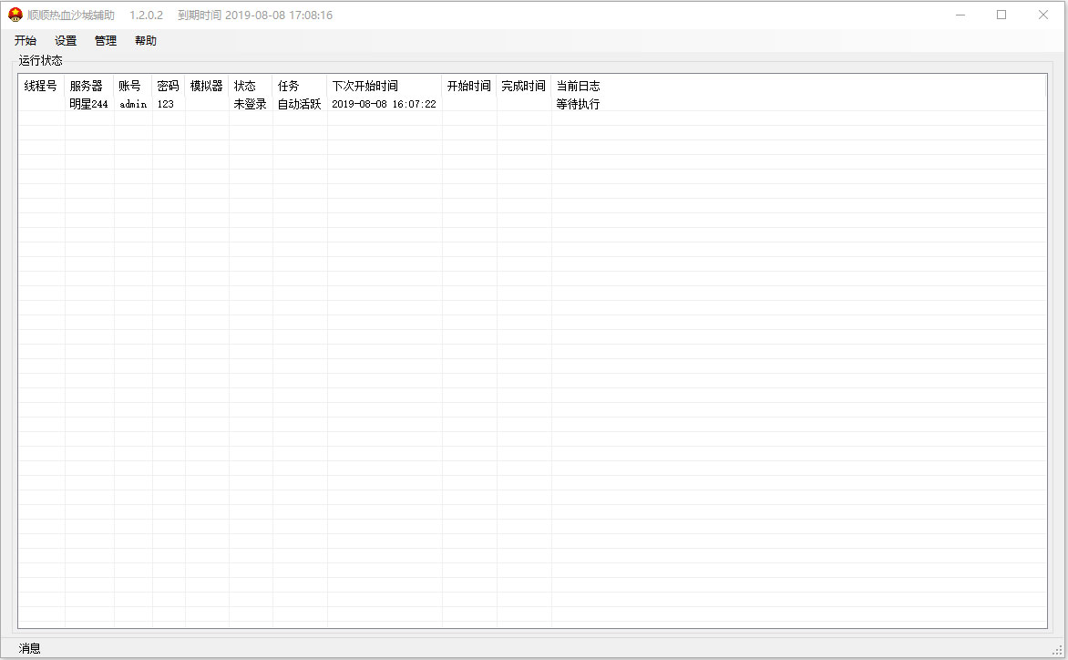Click the app mushroom icon in title bar
The height and width of the screenshot is (660, 1068).
point(15,15)
